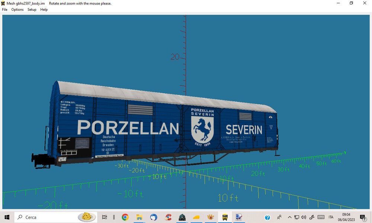Open the volume speaker tray icon
372x223 pixels.
[304, 217]
